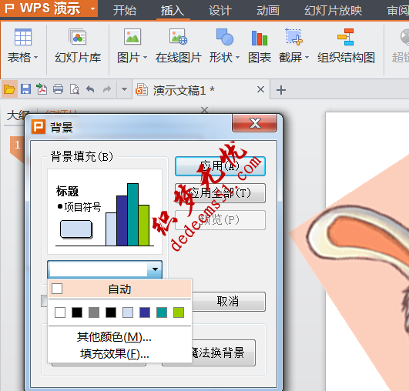Open the 大纲 panel tab
Viewport: 409px width, 391px height.
[x=18, y=115]
